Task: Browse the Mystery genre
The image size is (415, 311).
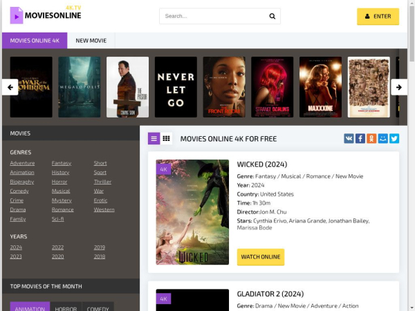Action: click(62, 200)
